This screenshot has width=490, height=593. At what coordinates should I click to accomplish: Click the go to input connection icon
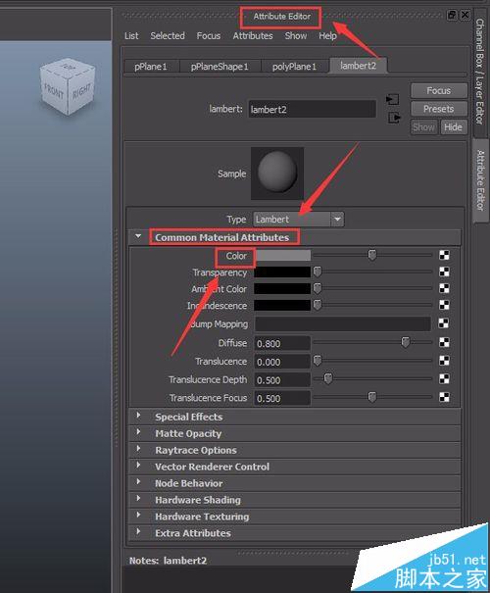click(392, 99)
